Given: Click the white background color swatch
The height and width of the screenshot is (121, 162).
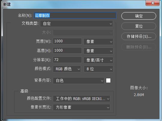Looking at the screenshot, I should pyautogui.click(x=108, y=80).
